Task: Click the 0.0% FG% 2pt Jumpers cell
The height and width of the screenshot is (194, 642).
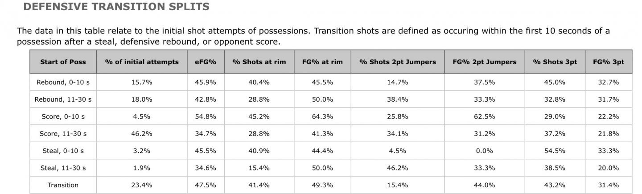Action: click(485, 151)
